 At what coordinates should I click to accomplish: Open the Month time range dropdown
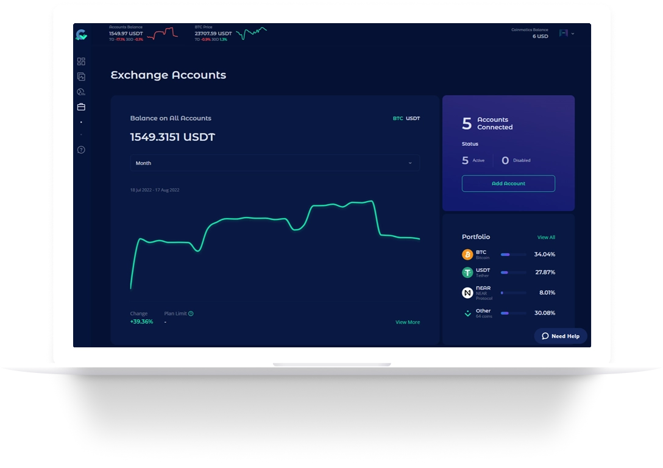[x=274, y=163]
